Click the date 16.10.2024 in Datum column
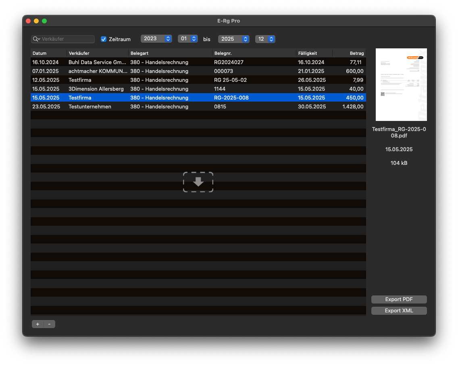Viewport: 458px width, 366px height. pyautogui.click(x=45, y=62)
